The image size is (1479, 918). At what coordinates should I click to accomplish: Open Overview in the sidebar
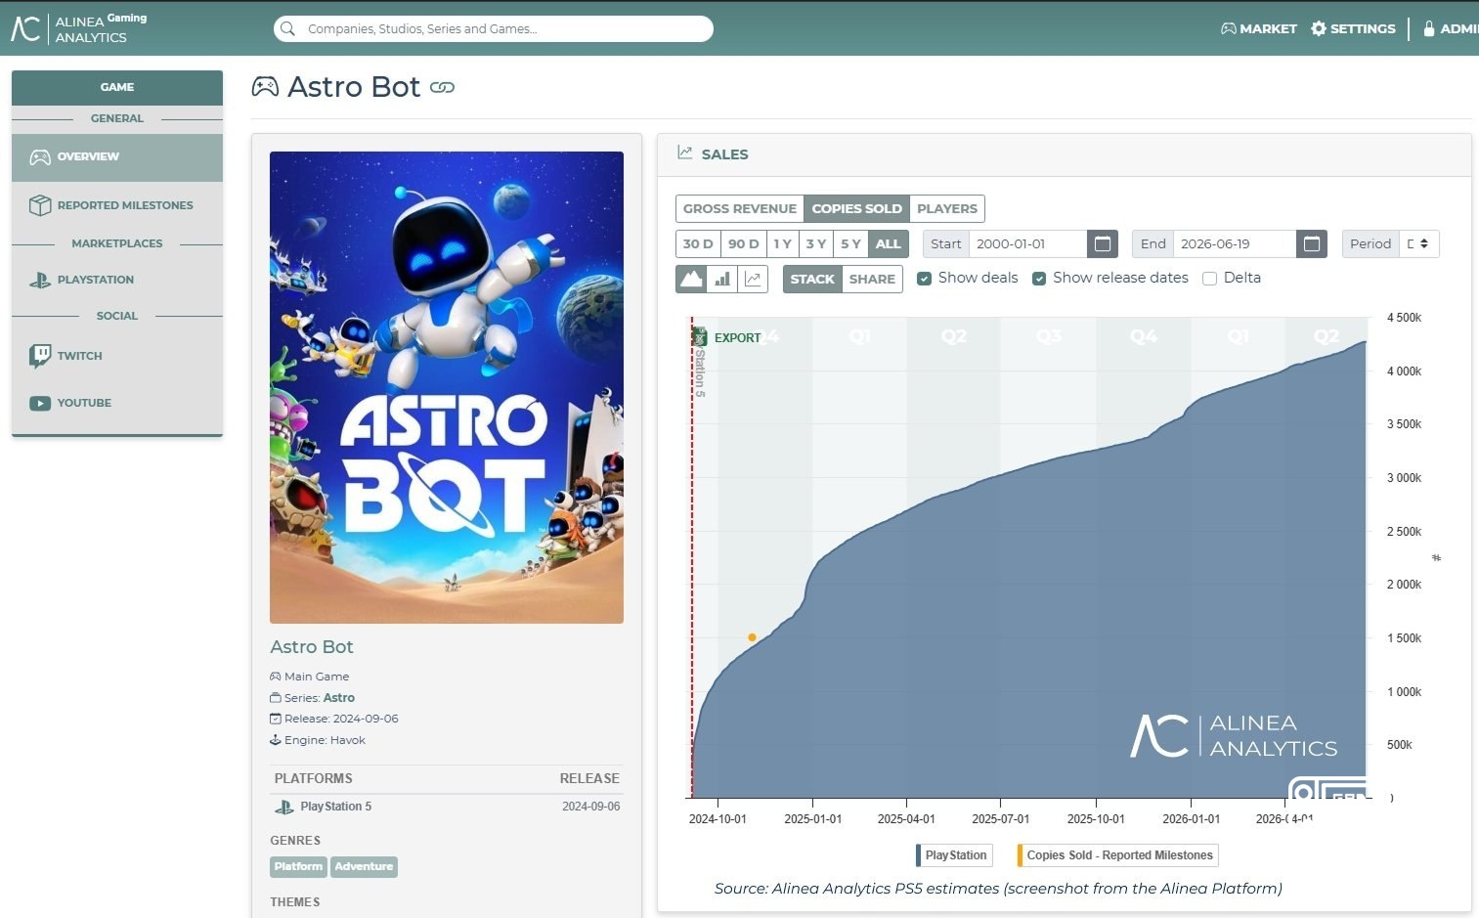pos(117,157)
